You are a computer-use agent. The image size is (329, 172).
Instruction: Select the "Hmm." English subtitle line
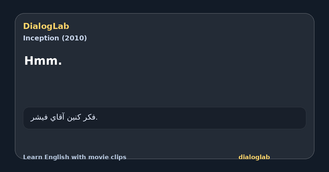pos(43,61)
